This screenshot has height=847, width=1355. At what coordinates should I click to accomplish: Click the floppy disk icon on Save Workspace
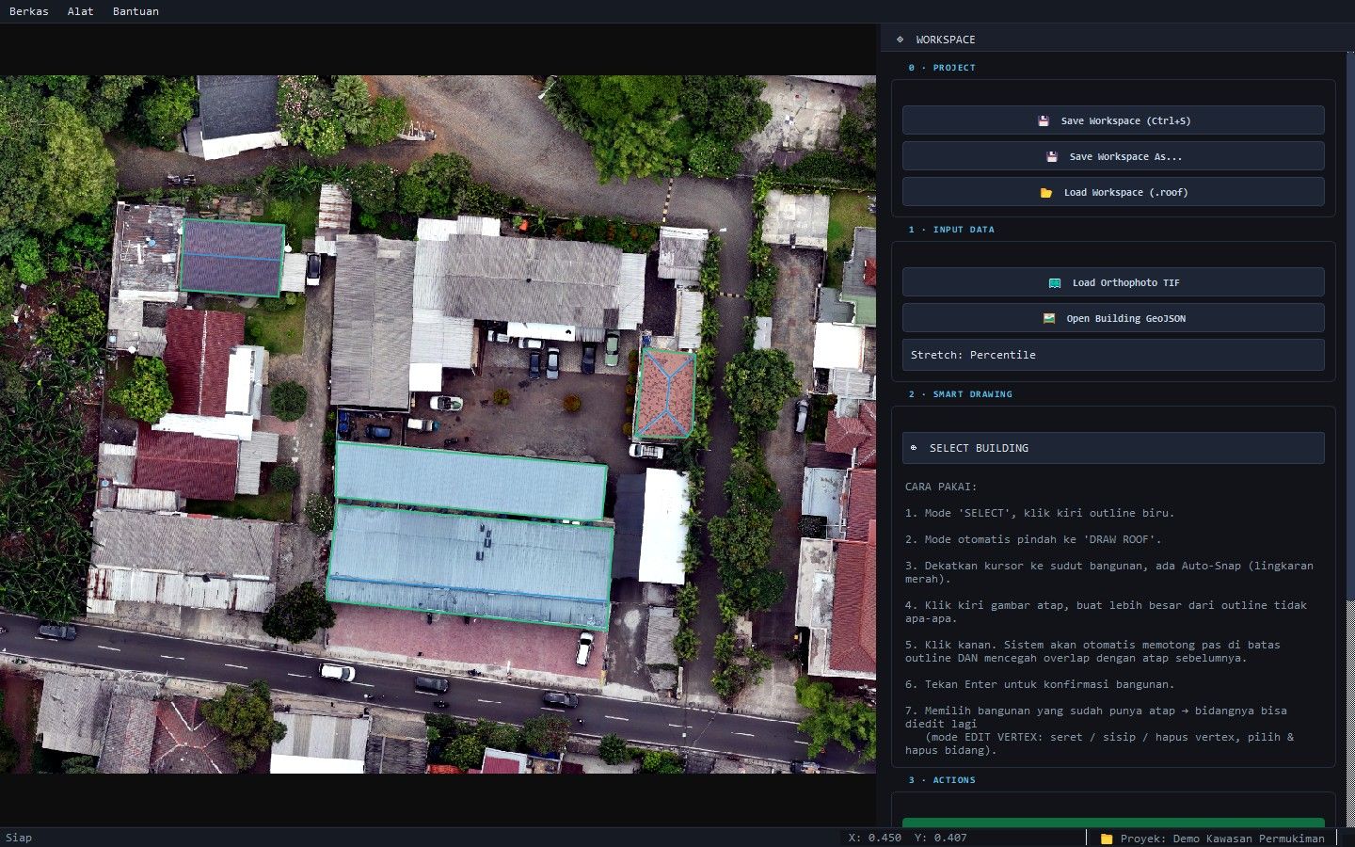point(1044,120)
